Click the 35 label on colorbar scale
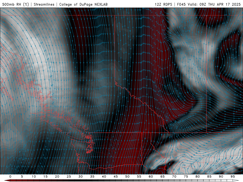Screen dimensions: 243x182 [92, 177]
